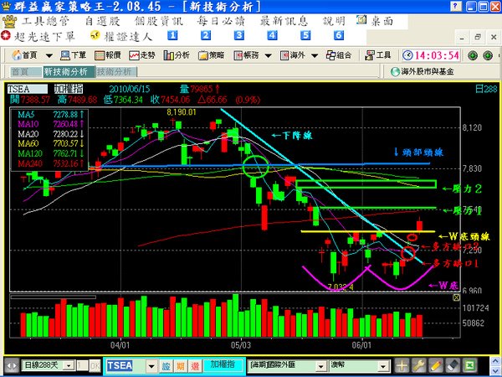Click workspace button 6
The image size is (502, 377).
click(x=339, y=35)
